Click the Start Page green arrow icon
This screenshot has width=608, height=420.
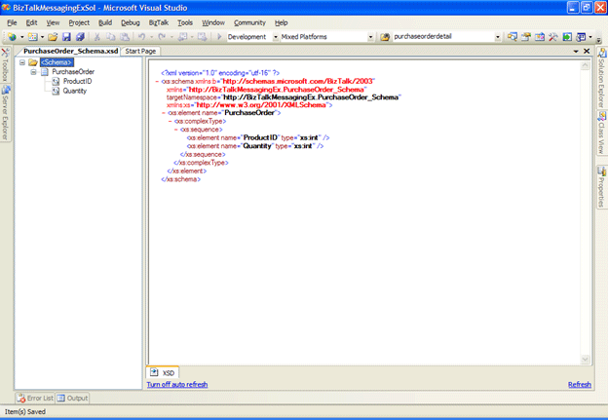(567, 37)
